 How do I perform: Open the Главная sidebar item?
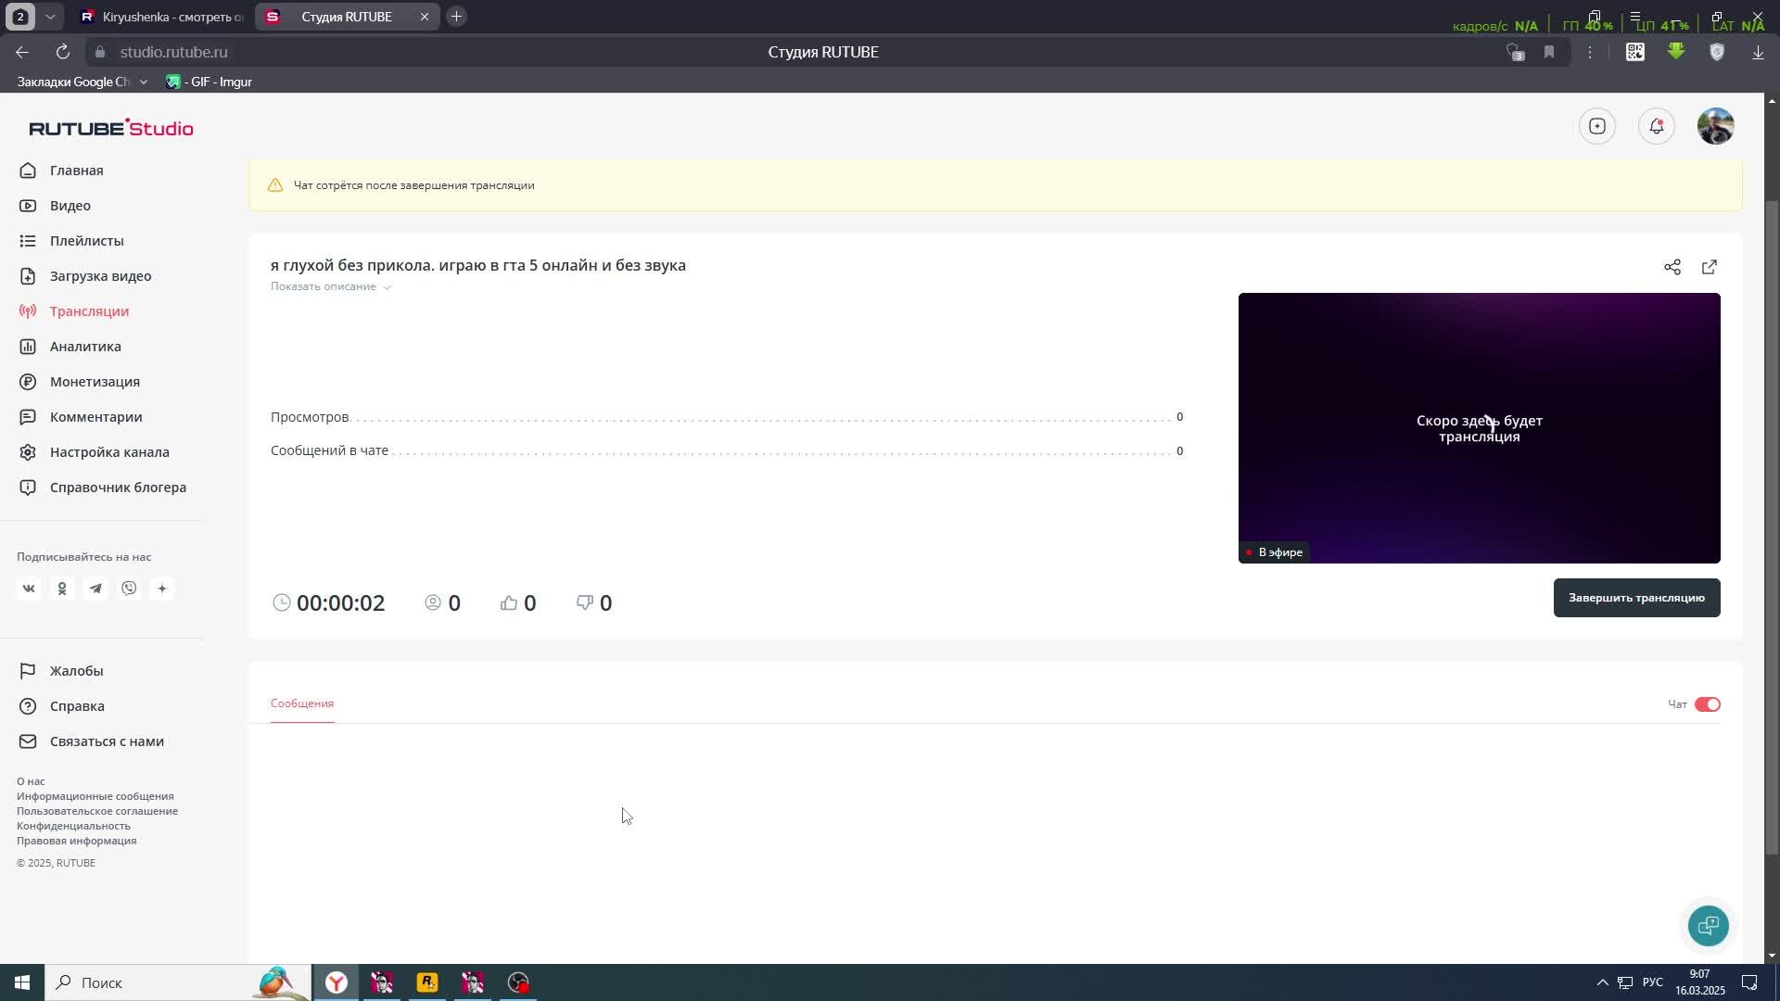(x=76, y=171)
